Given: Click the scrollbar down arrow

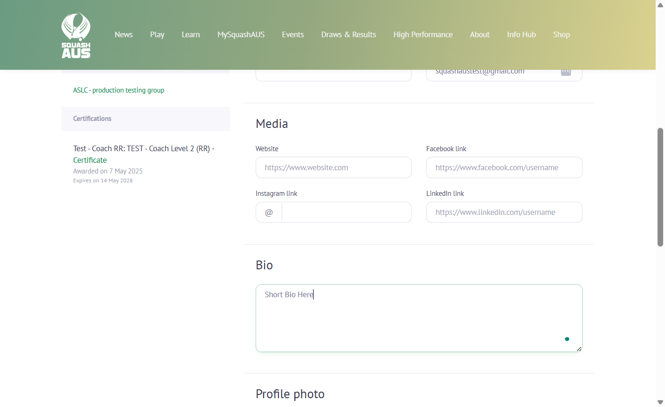Looking at the screenshot, I should pyautogui.click(x=660, y=402).
